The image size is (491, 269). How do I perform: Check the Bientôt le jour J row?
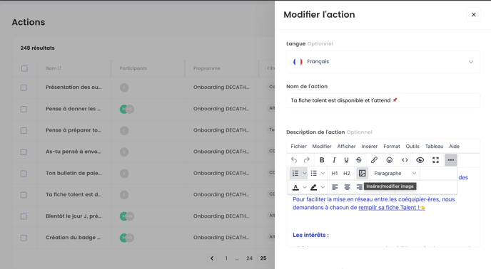coord(24,216)
